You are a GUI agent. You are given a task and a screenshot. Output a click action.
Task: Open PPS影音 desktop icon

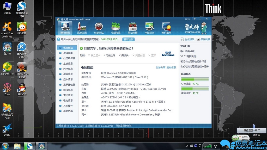point(22,28)
